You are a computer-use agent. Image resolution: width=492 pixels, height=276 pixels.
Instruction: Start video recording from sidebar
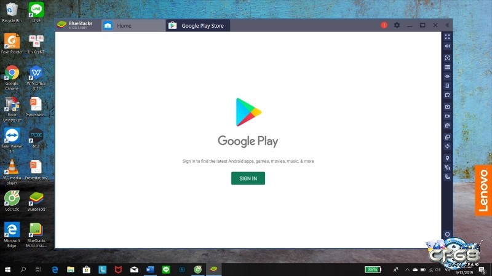[x=447, y=116]
